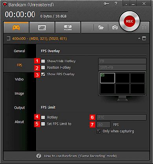Close the Bandicam window

pos(144,4)
